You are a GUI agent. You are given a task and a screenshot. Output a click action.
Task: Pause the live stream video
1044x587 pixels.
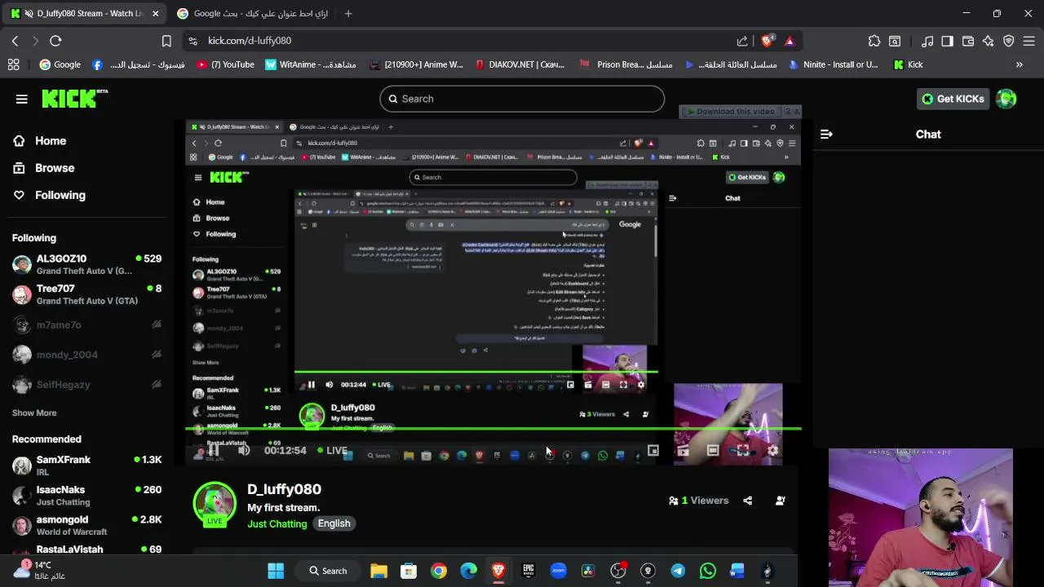214,450
